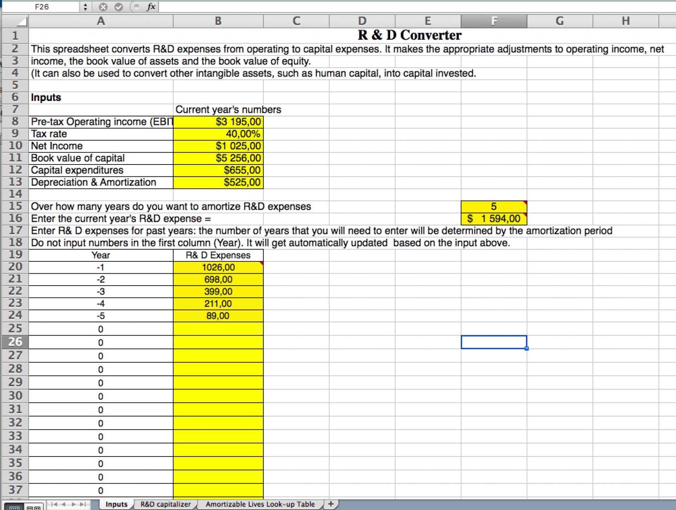Click the Name Box showing F26
The image size is (676, 510).
click(x=42, y=7)
